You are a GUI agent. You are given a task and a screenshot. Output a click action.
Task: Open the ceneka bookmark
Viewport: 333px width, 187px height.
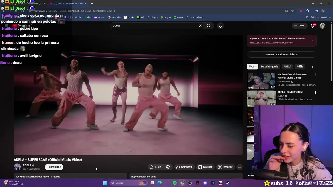[129, 17]
